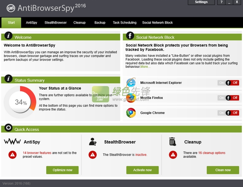
Task: Switch to the Task Scheduling tab
Action: pyautogui.click(x=125, y=23)
